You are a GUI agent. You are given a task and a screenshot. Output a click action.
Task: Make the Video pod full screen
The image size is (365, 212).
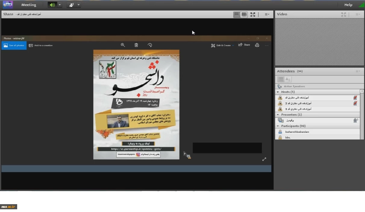(x=343, y=14)
